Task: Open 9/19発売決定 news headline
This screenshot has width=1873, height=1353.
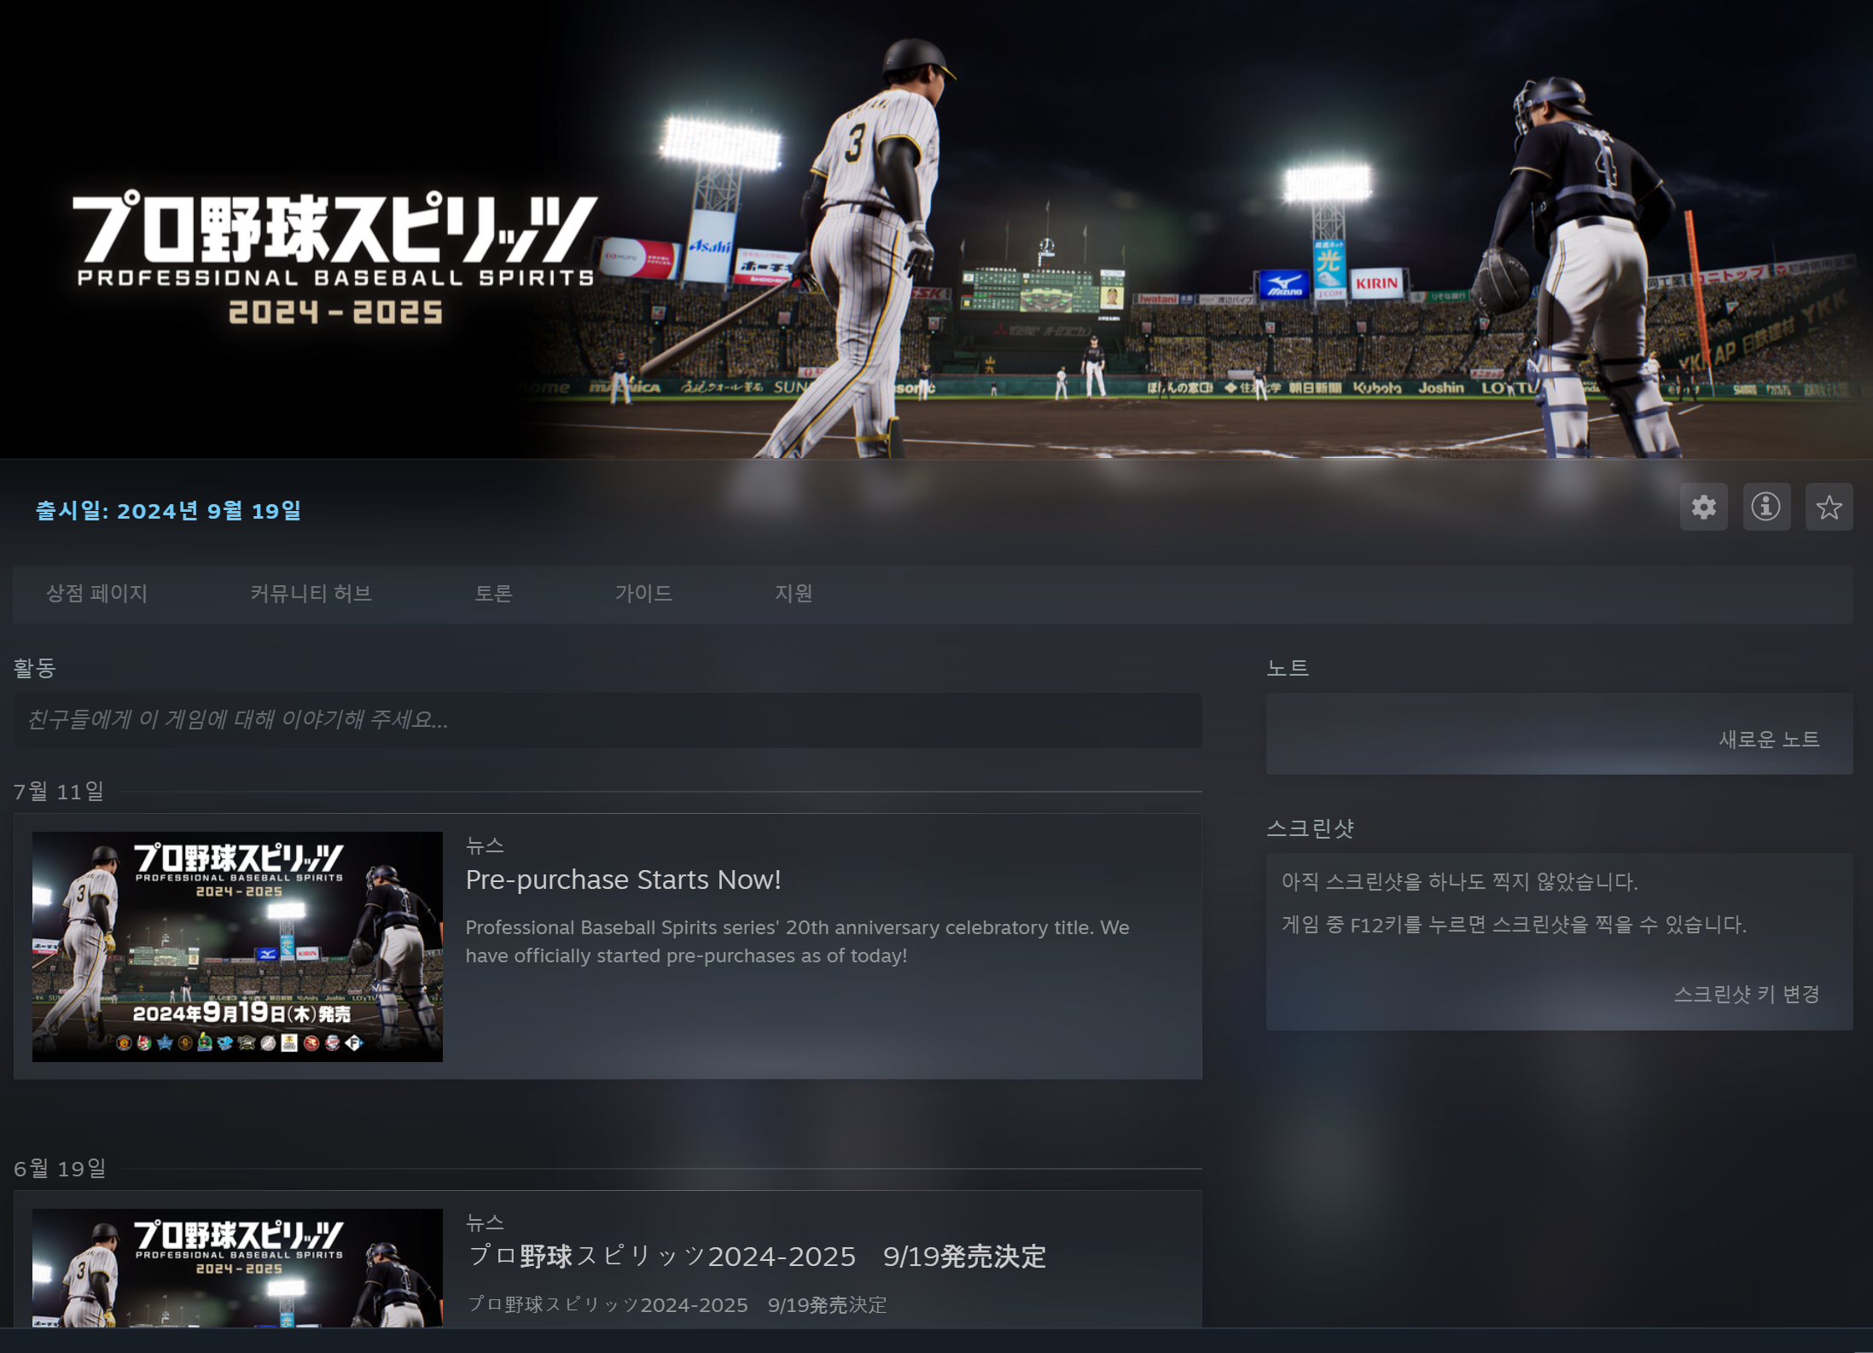Action: pyautogui.click(x=757, y=1256)
